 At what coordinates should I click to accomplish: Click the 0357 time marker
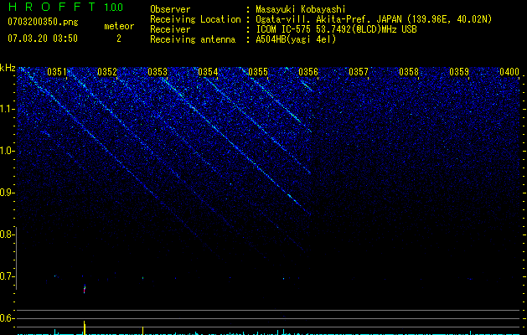[359, 72]
